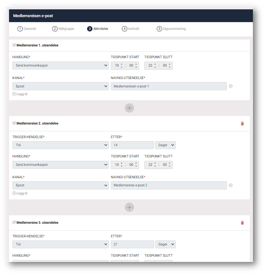
Task: Open Dager unit dropdown next to 21
Action: click(165, 244)
